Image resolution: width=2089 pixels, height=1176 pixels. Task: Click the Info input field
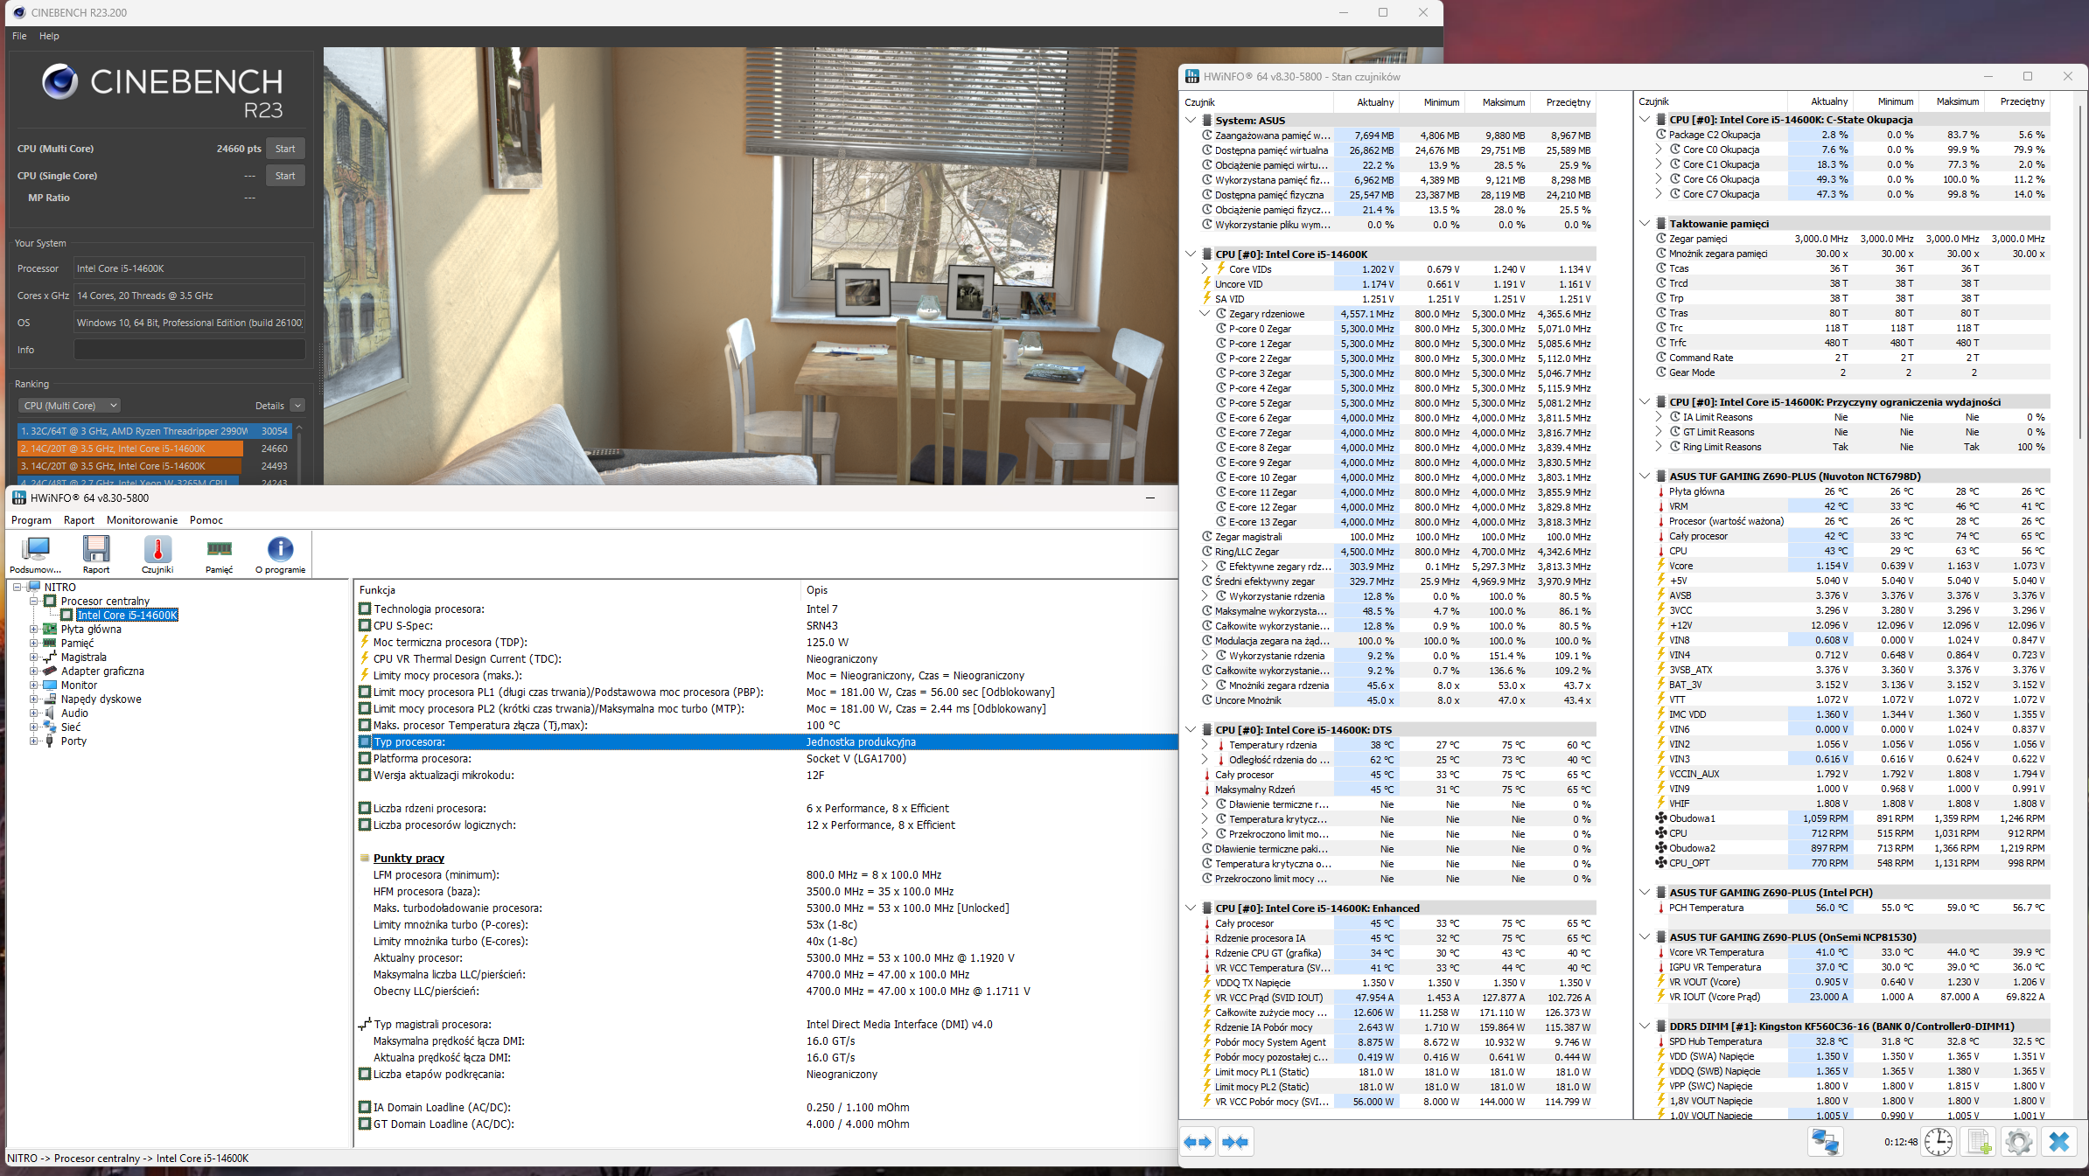189,350
